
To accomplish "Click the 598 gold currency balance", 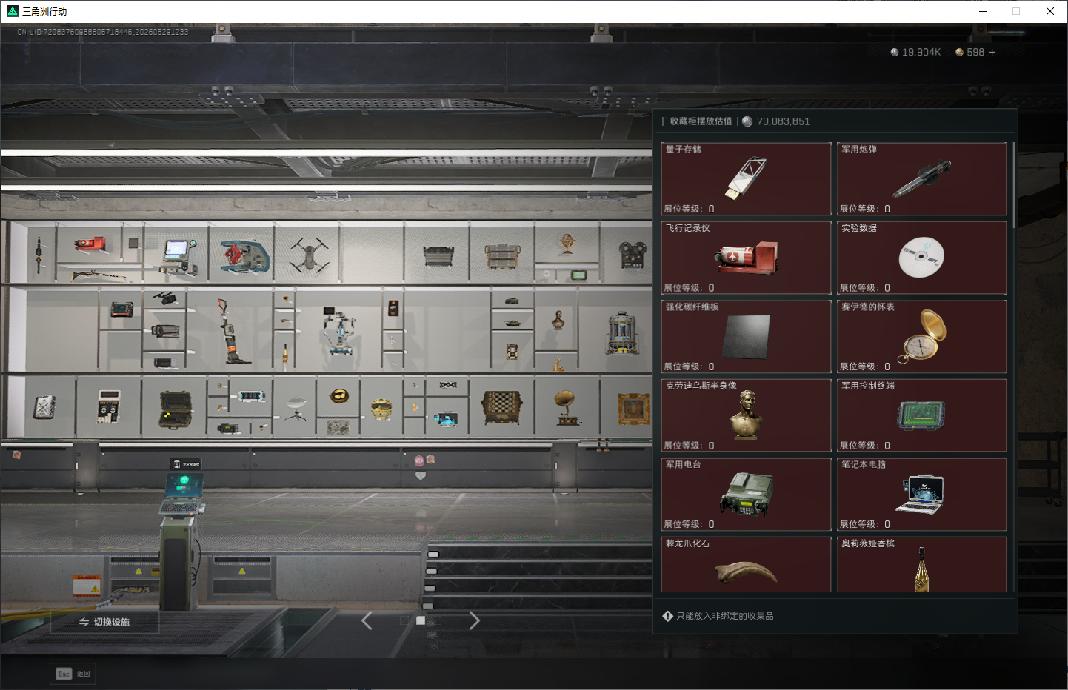I will click(x=975, y=52).
